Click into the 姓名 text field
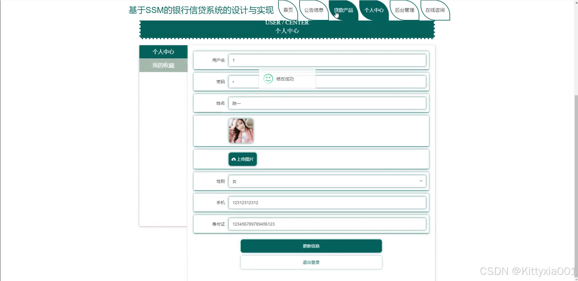This screenshot has height=281, width=578. pos(327,103)
